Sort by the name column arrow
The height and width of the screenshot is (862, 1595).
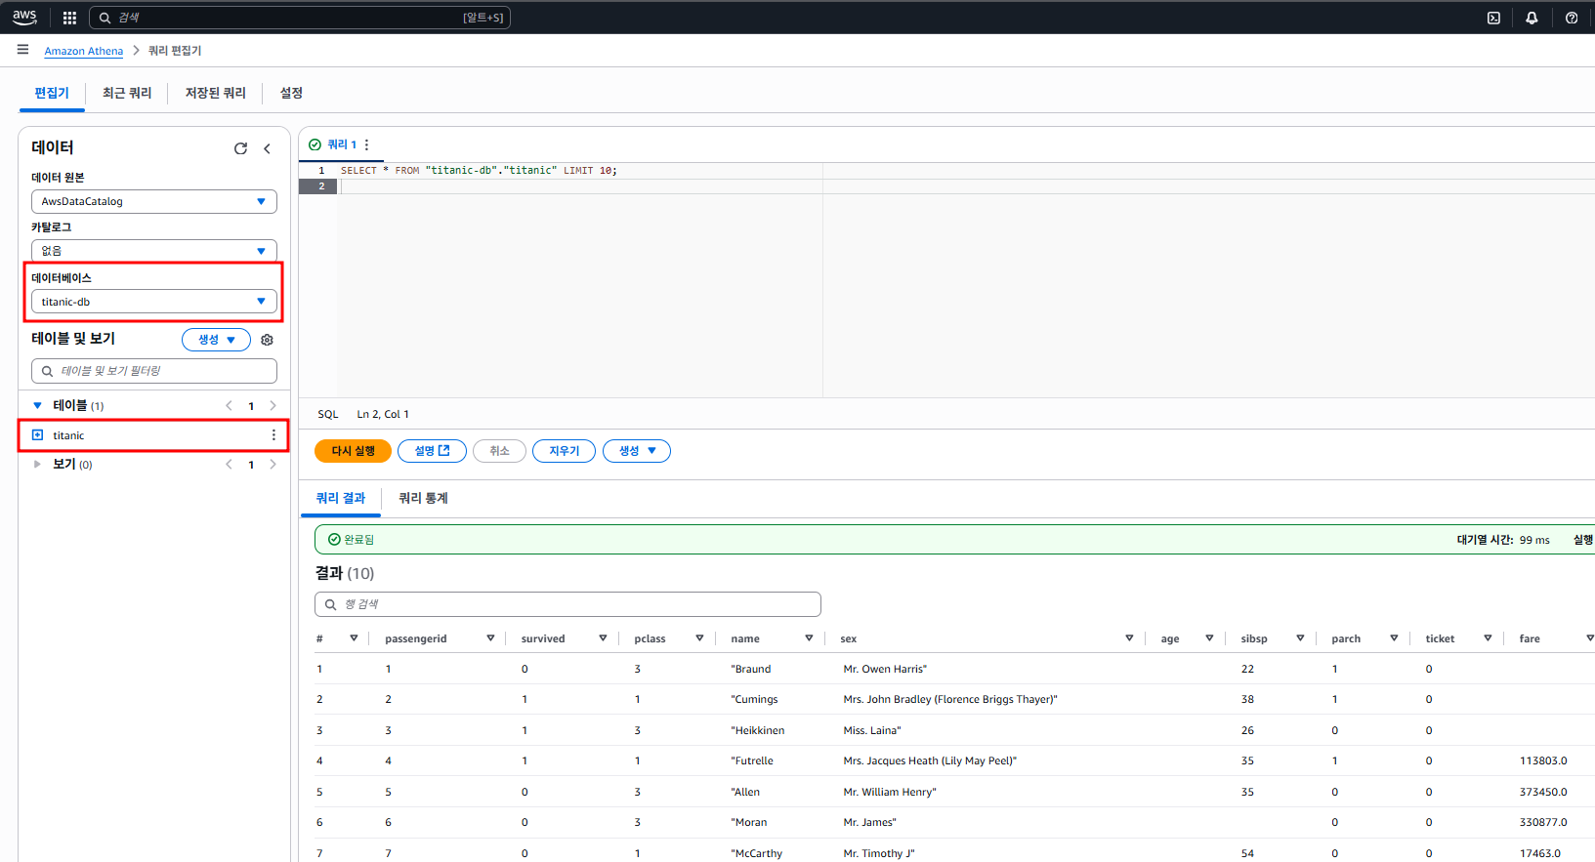[x=809, y=638]
